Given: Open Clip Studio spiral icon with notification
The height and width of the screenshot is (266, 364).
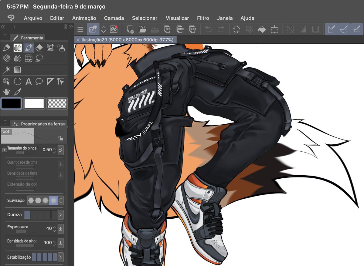Looking at the screenshot, I should point(114,29).
